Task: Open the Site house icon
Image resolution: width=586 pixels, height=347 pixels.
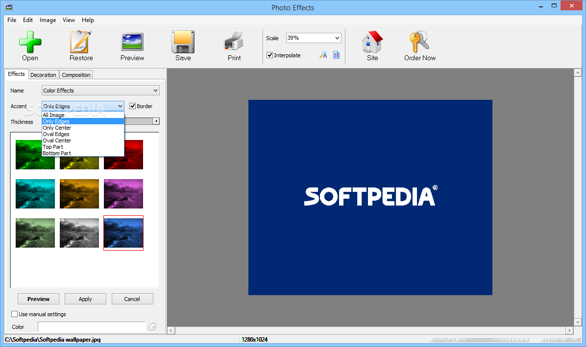Action: coord(372,42)
